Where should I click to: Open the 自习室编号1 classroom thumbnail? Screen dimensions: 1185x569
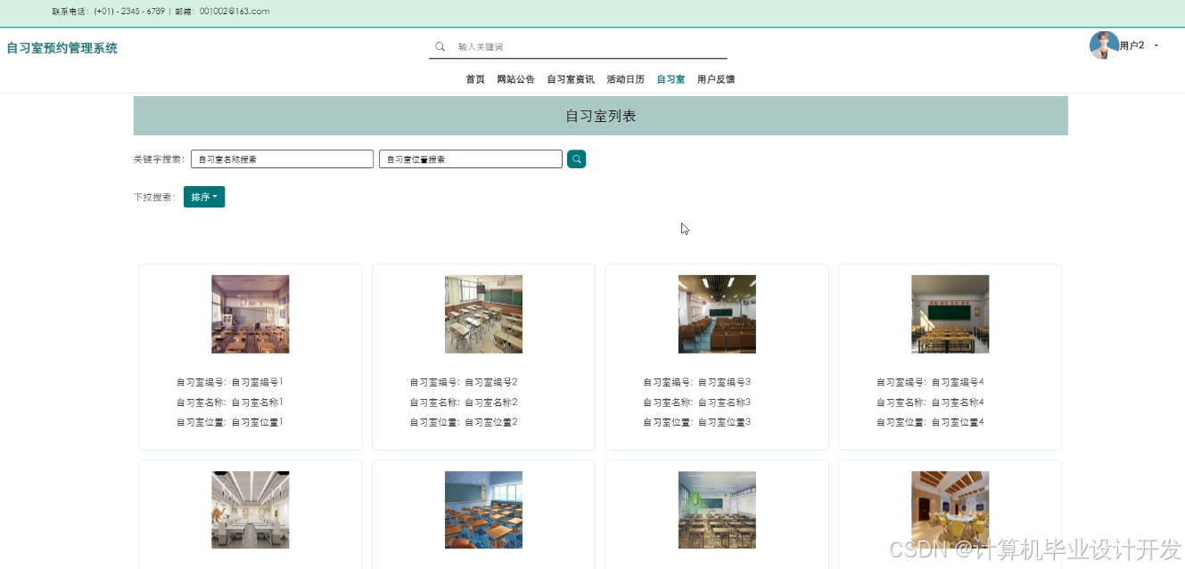[x=251, y=314]
